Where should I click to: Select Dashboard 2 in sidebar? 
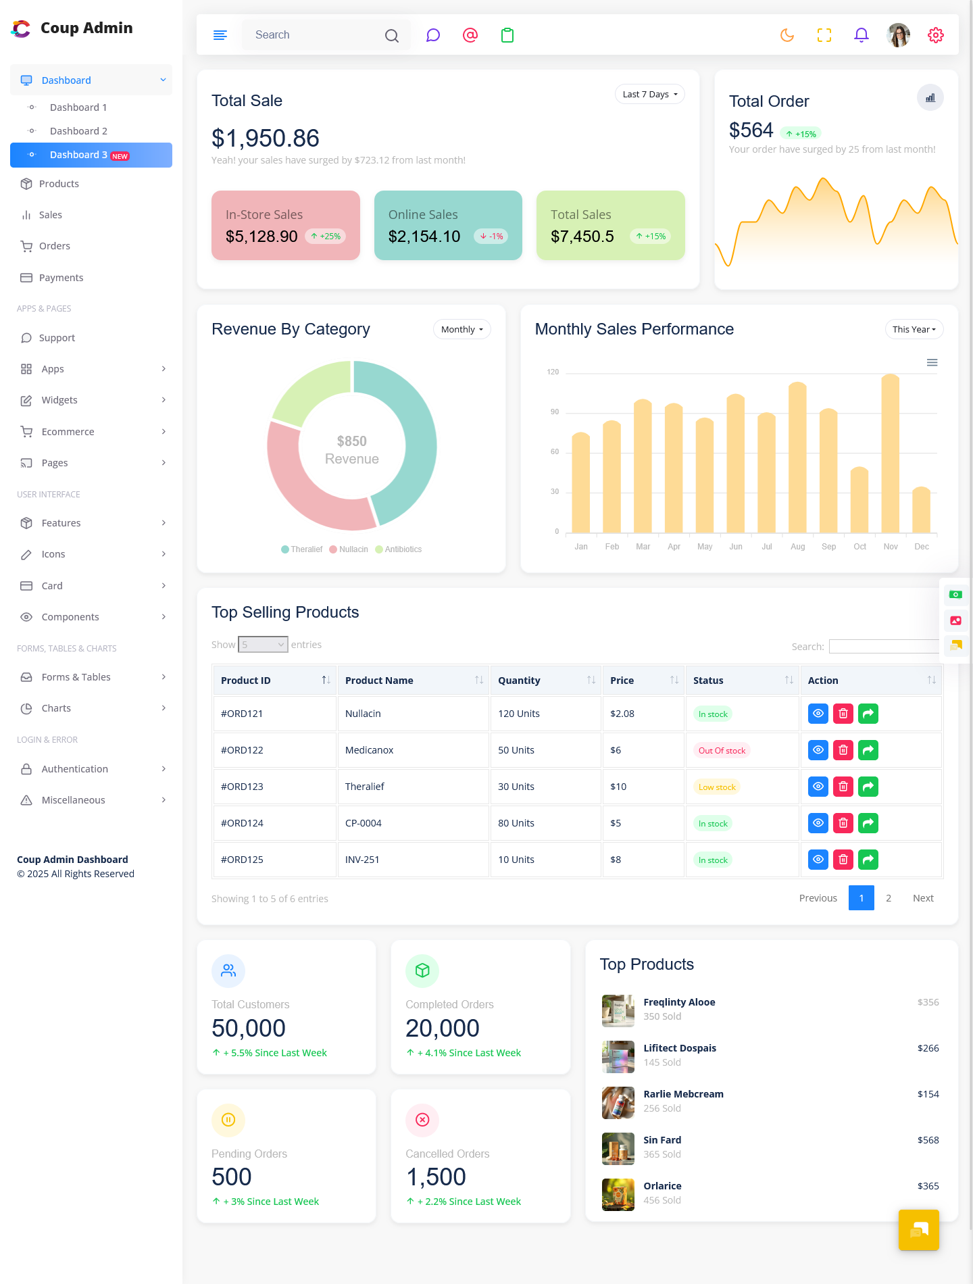click(x=78, y=131)
